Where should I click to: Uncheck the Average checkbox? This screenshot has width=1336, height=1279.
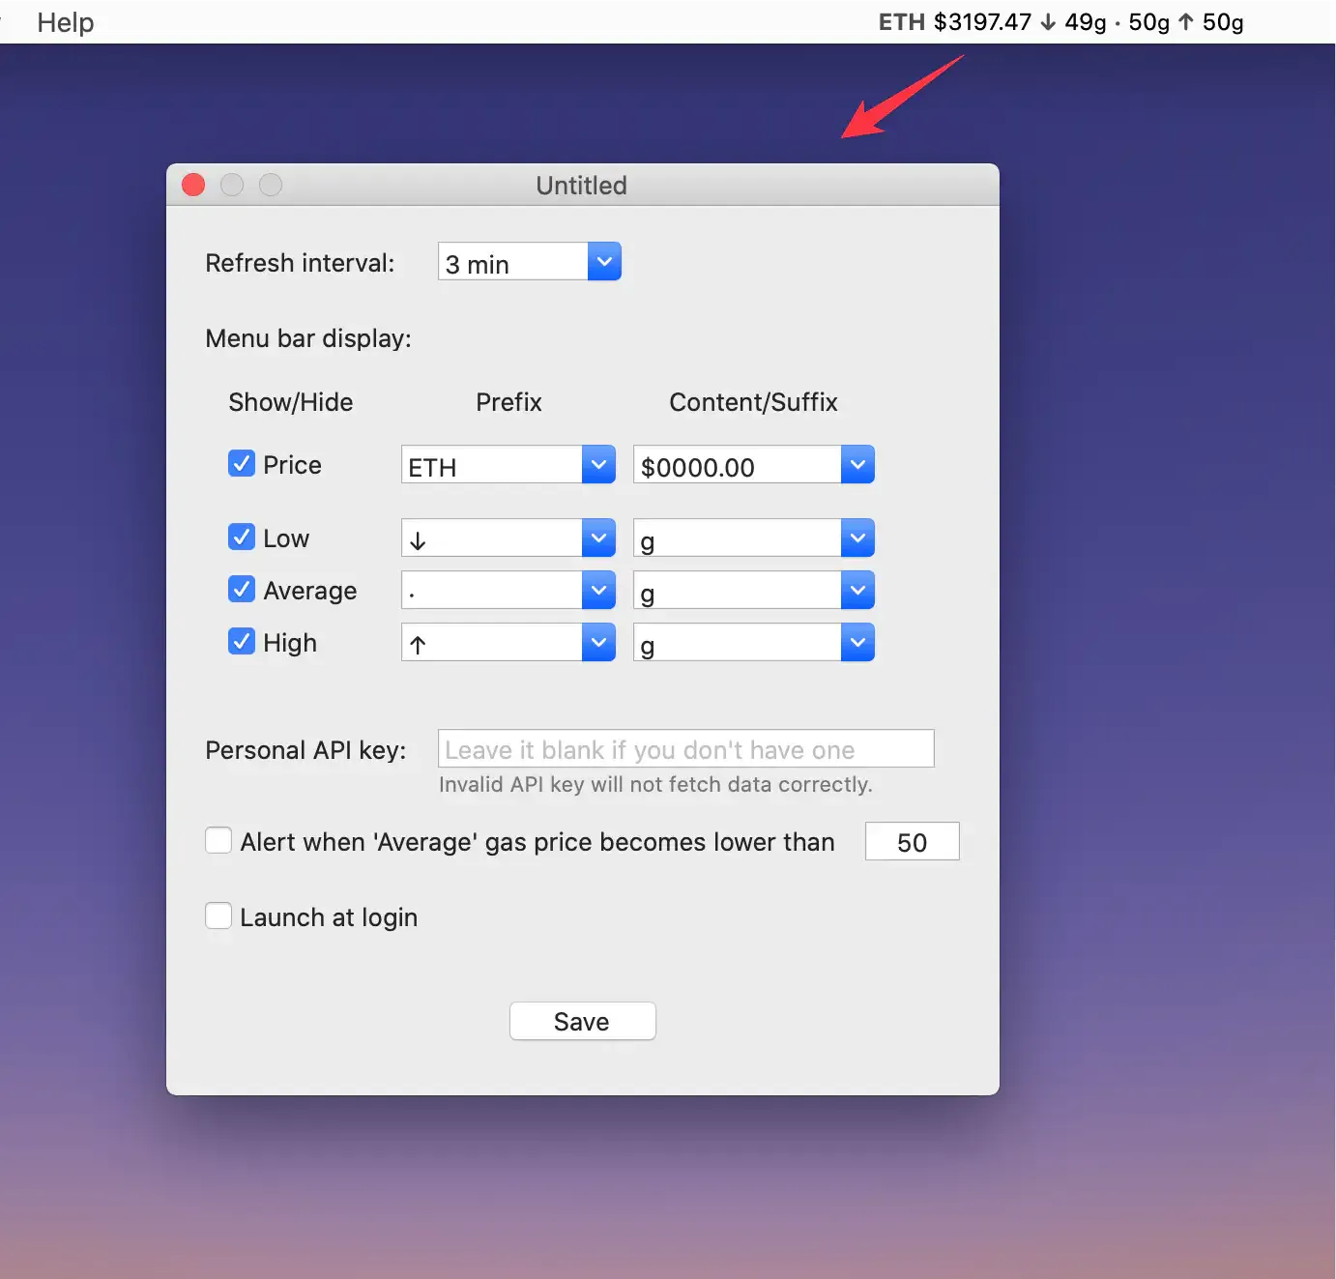[x=241, y=589]
